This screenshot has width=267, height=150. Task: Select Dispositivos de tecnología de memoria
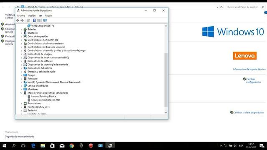pyautogui.click(x=48, y=65)
